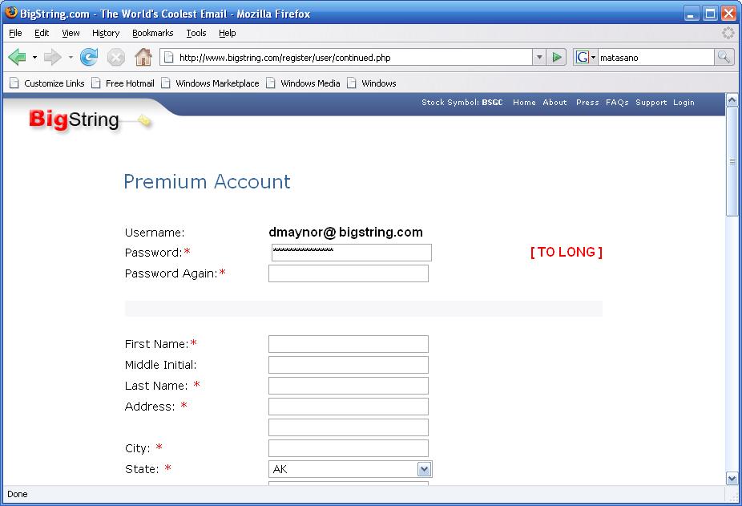
Task: Go to the Home page icon
Action: click(143, 57)
